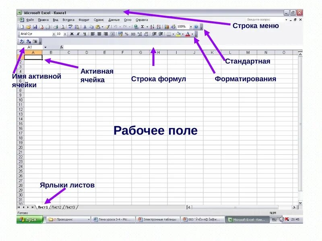Switch to the Лист2 sheet tab

[x=56, y=207]
